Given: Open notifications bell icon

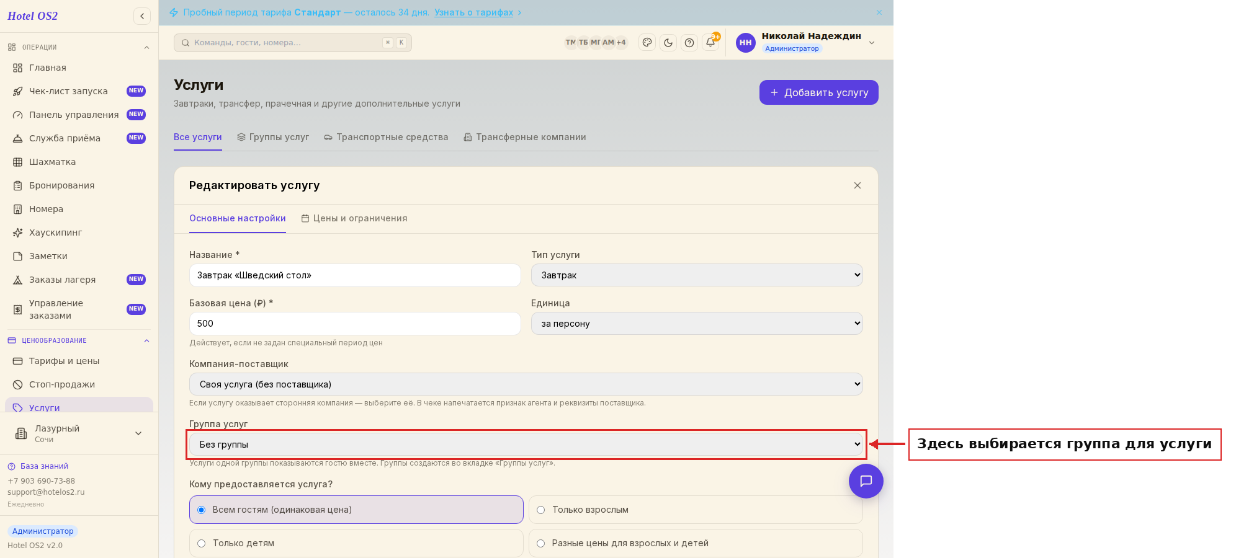Looking at the screenshot, I should point(710,43).
